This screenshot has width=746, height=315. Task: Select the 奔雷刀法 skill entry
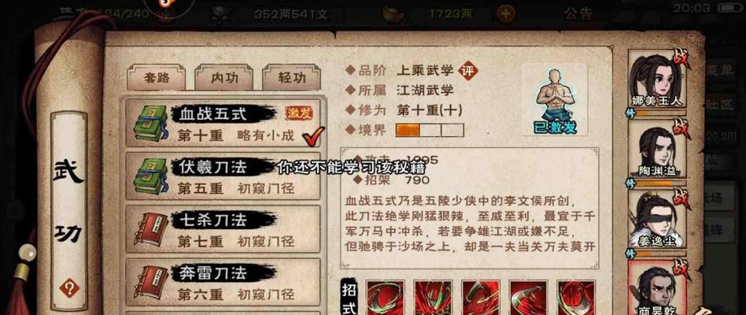[x=223, y=282]
